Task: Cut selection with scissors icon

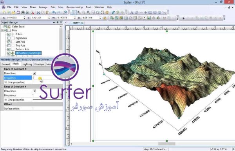Action: pos(38,13)
